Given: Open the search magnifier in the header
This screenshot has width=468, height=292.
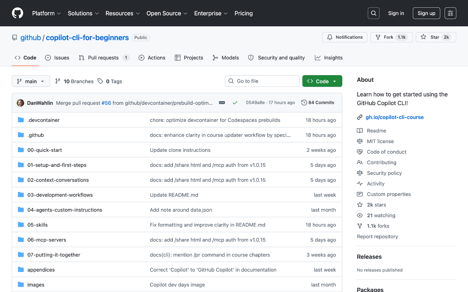Looking at the screenshot, I should pyautogui.click(x=374, y=13).
